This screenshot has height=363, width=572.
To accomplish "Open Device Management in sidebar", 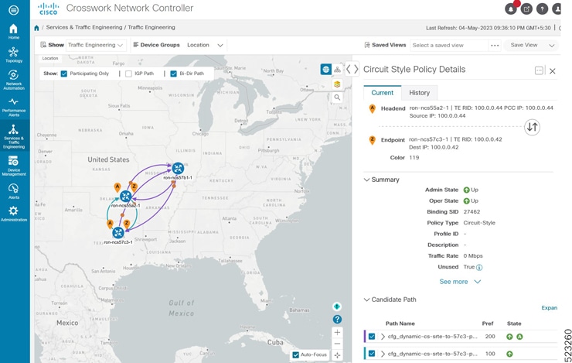I will coord(13,166).
